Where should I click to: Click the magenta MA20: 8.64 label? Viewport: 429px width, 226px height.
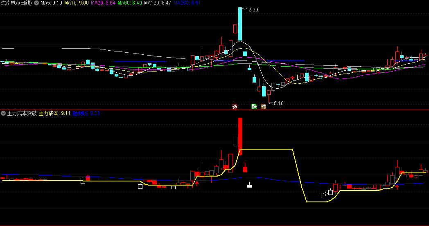(x=103, y=3)
